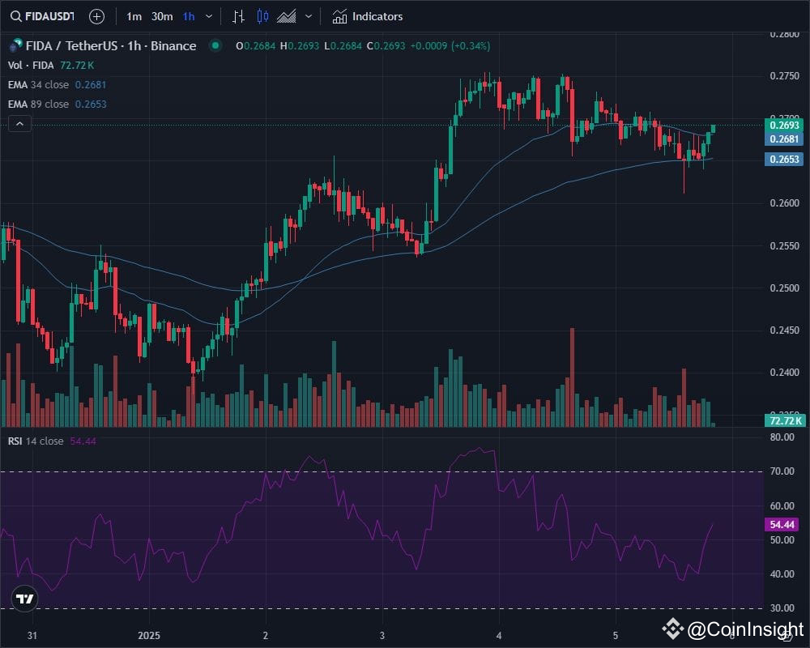
Task: Collapse the indicator legend panel
Action: (18, 123)
